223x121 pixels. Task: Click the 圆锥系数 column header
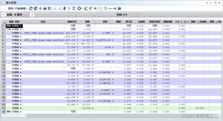pos(168,22)
